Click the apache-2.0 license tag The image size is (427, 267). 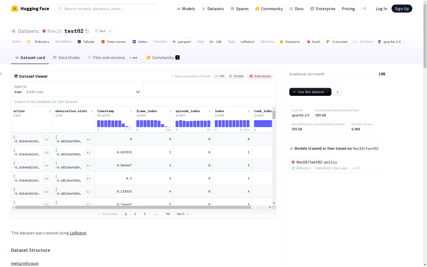point(389,42)
